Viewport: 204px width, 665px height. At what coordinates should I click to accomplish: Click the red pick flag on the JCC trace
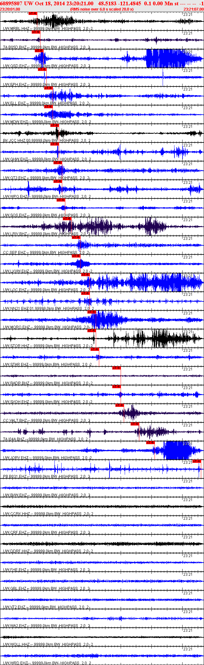click(54, 125)
